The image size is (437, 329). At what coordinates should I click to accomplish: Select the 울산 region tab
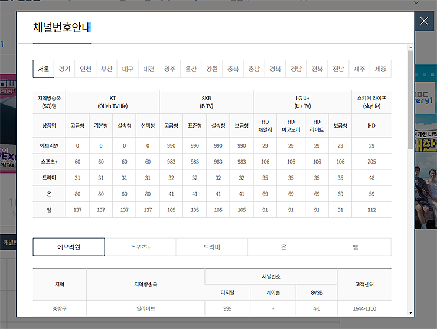(191, 69)
